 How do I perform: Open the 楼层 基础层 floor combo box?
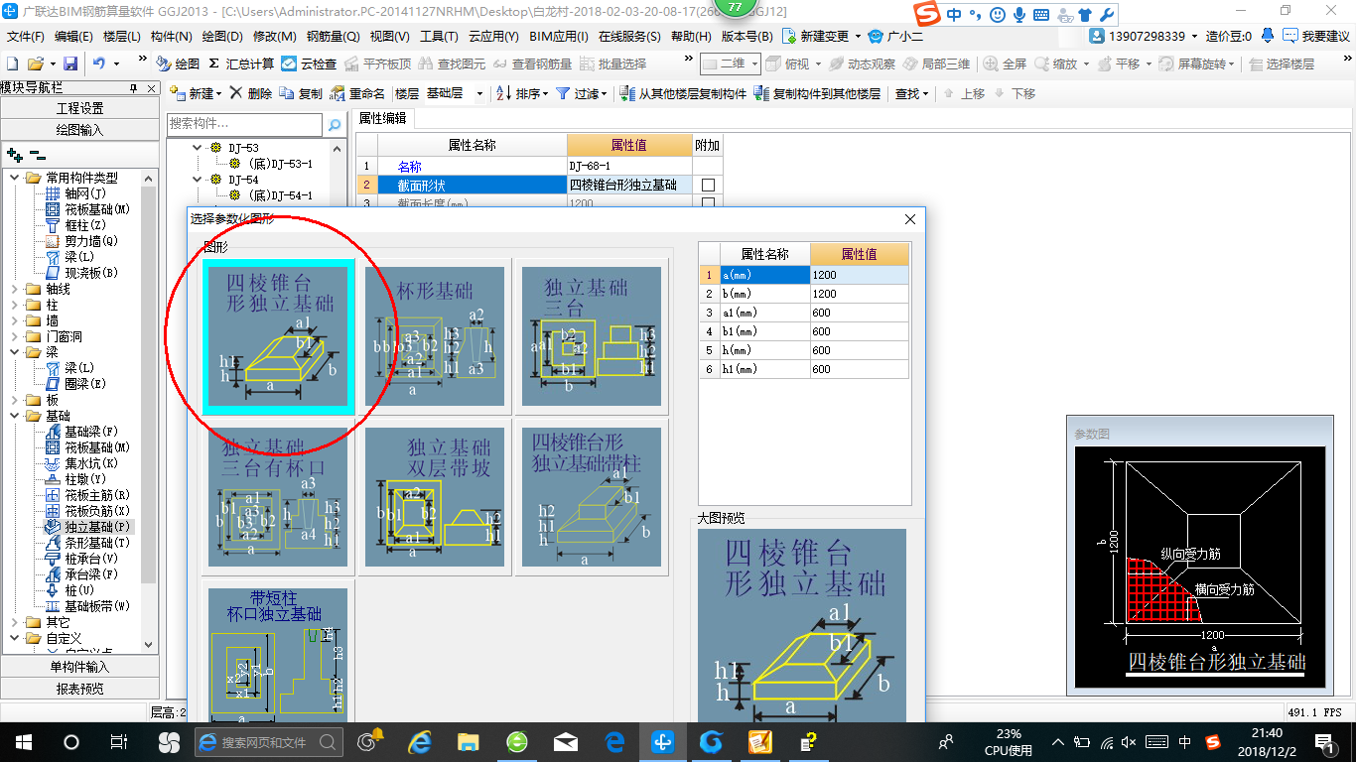pos(455,93)
